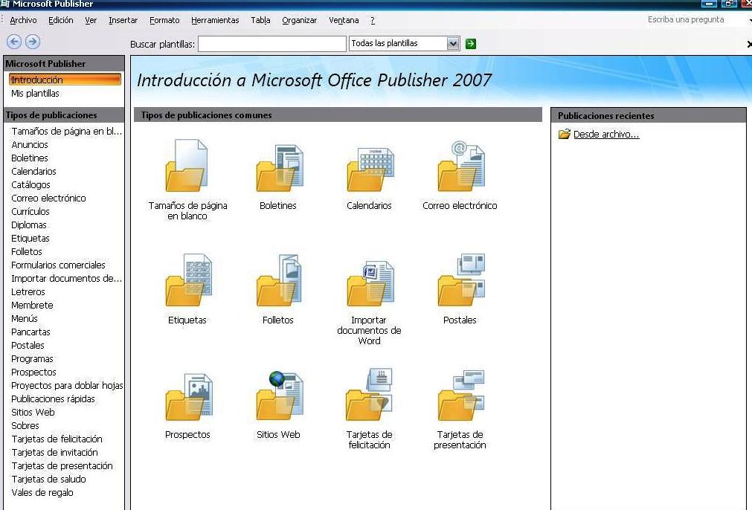
Task: Open the Prospectos folder icon
Action: tap(188, 397)
